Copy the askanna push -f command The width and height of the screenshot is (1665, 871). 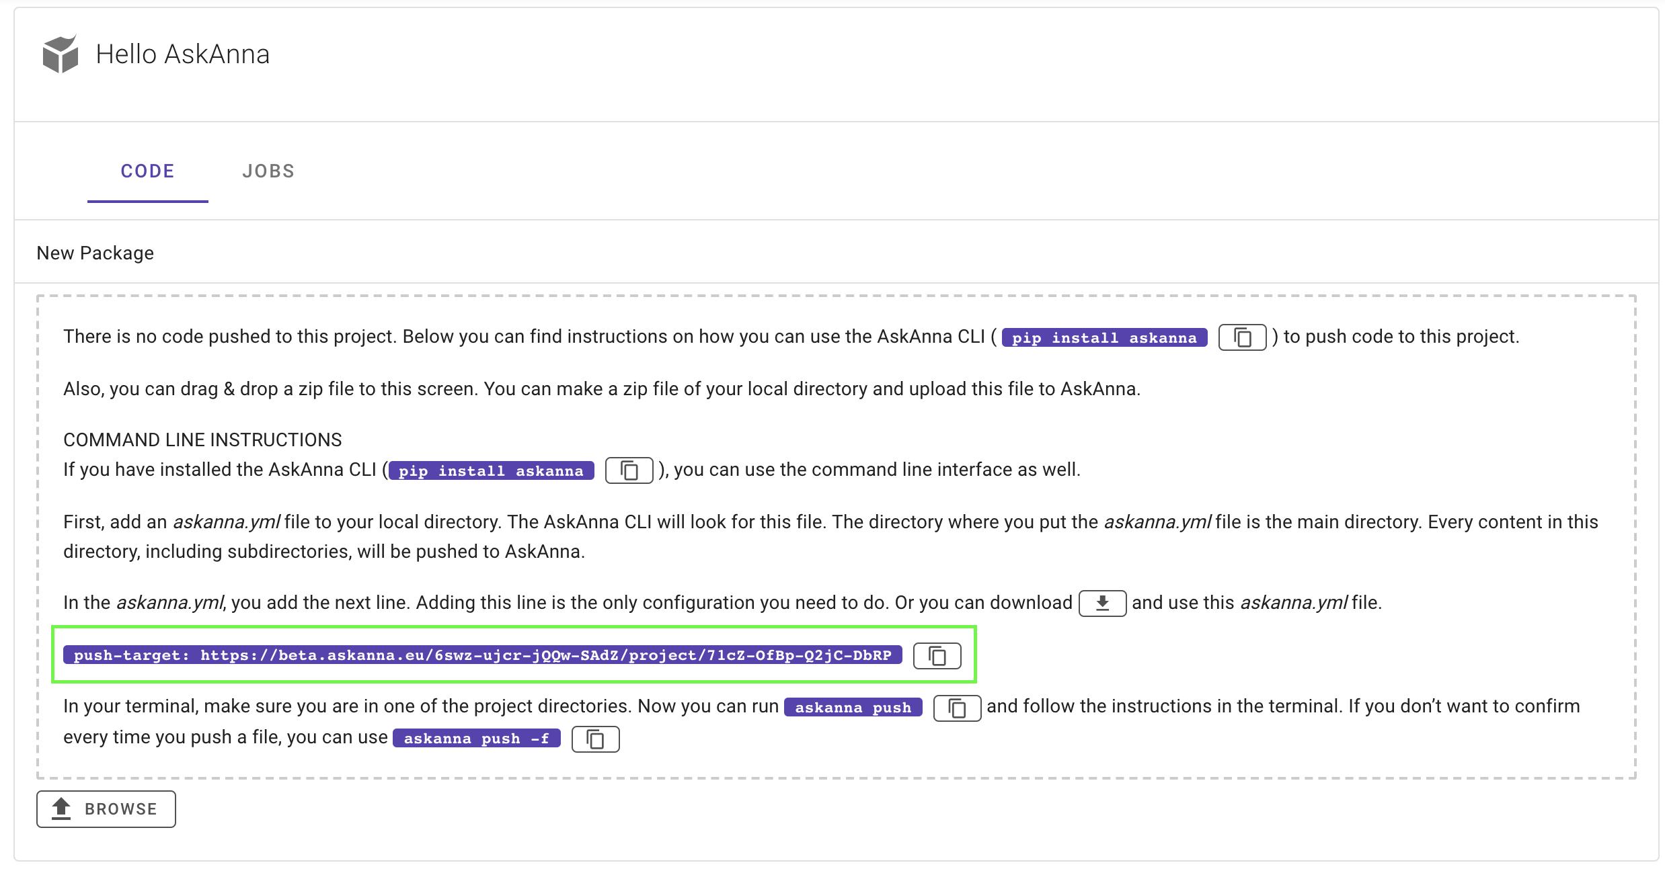click(595, 739)
